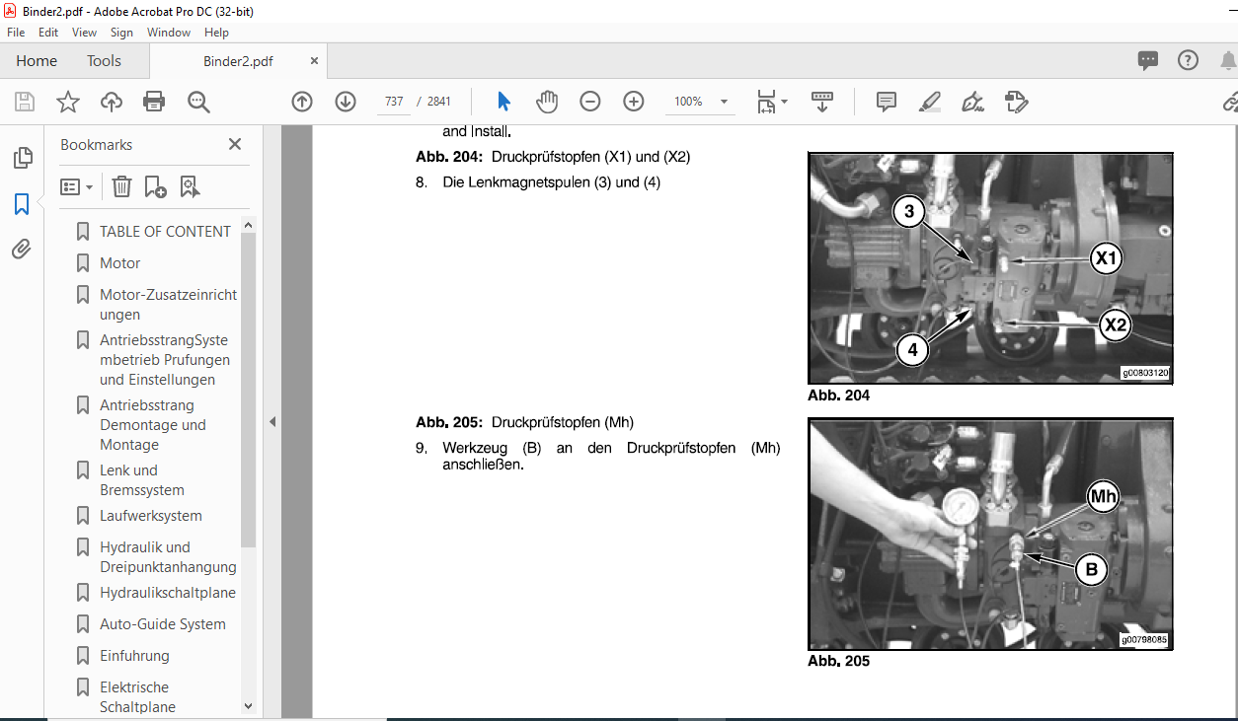This screenshot has height=721, width=1238.
Task: Print the document with the printer icon
Action: pyautogui.click(x=154, y=102)
